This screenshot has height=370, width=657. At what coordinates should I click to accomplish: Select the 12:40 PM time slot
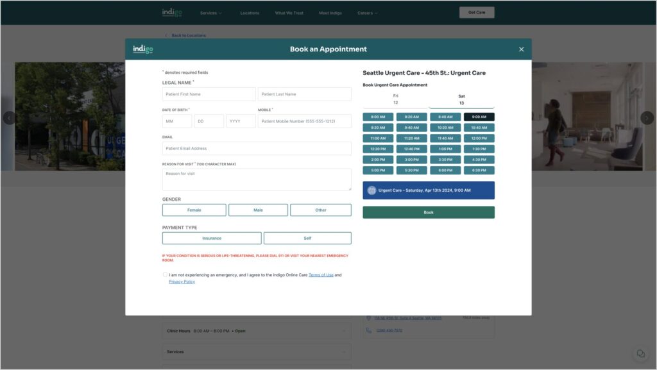coord(411,149)
